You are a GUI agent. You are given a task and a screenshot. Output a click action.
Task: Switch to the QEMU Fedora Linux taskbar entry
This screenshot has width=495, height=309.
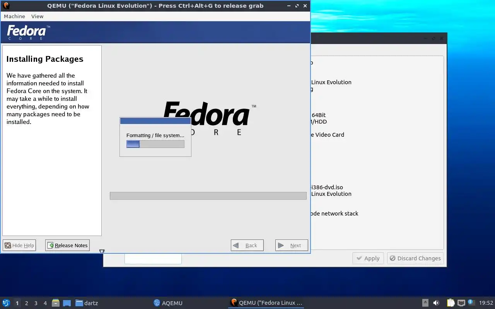[x=266, y=303]
